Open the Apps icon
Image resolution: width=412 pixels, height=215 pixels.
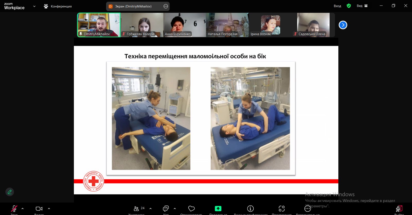282,209
